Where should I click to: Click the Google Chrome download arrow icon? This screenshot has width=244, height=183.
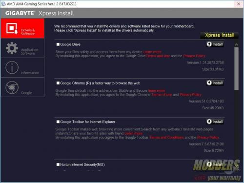(209, 83)
